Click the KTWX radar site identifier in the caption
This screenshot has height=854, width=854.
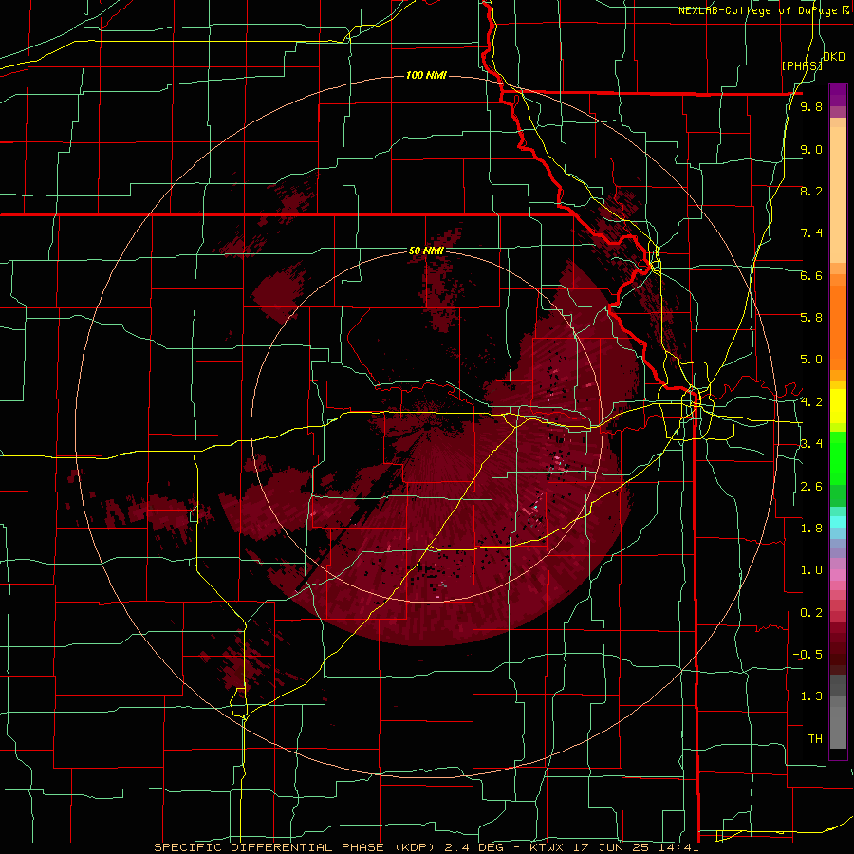click(x=546, y=847)
